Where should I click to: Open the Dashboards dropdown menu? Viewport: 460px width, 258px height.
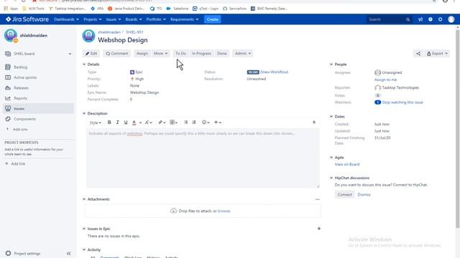click(67, 19)
